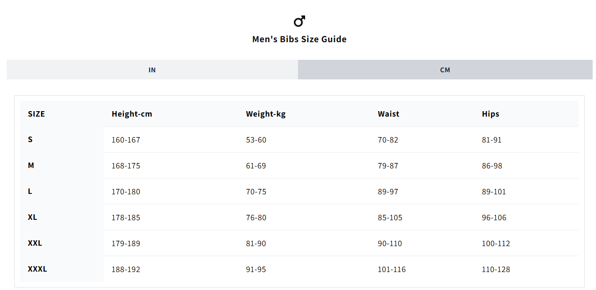The image size is (596, 290).
Task: Select the S size row label
Action: point(30,140)
